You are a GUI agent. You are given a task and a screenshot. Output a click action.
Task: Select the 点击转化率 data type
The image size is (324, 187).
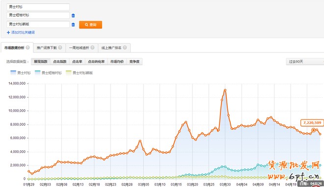(x=96, y=62)
